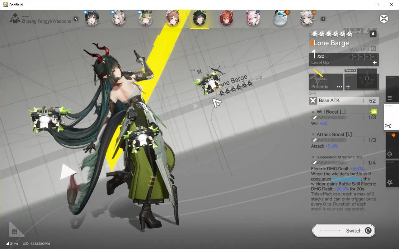
Task: Click the Suppression: Streaming Blitz level bar
Action: [329, 162]
